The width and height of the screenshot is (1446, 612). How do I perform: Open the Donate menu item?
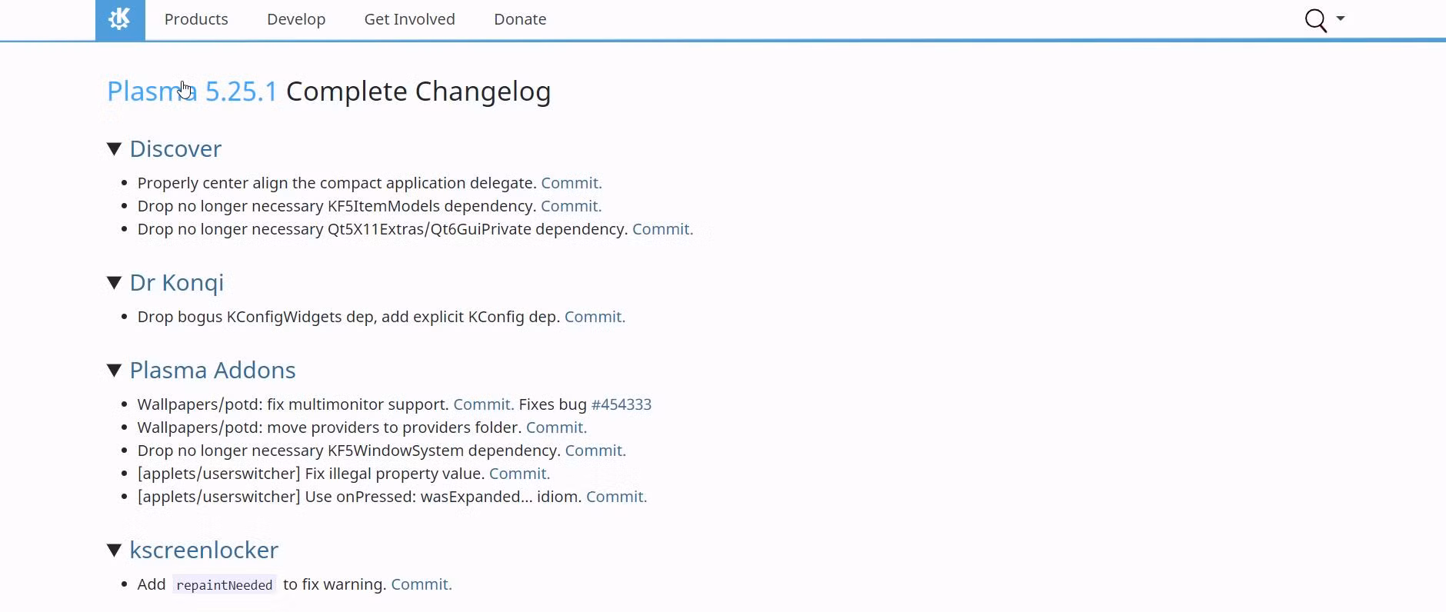click(520, 19)
